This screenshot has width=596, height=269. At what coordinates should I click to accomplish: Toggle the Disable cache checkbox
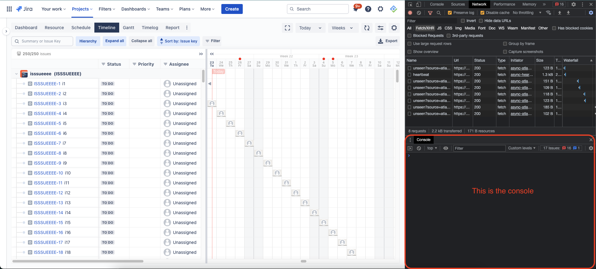pos(482,13)
